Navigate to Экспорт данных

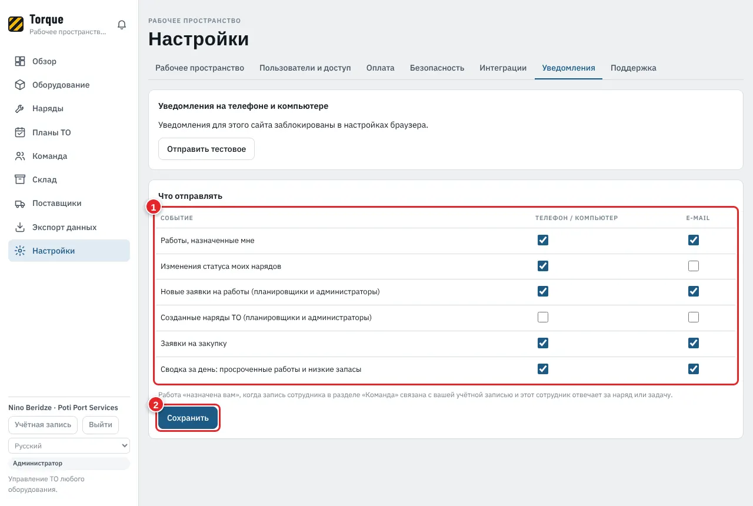coord(69,227)
